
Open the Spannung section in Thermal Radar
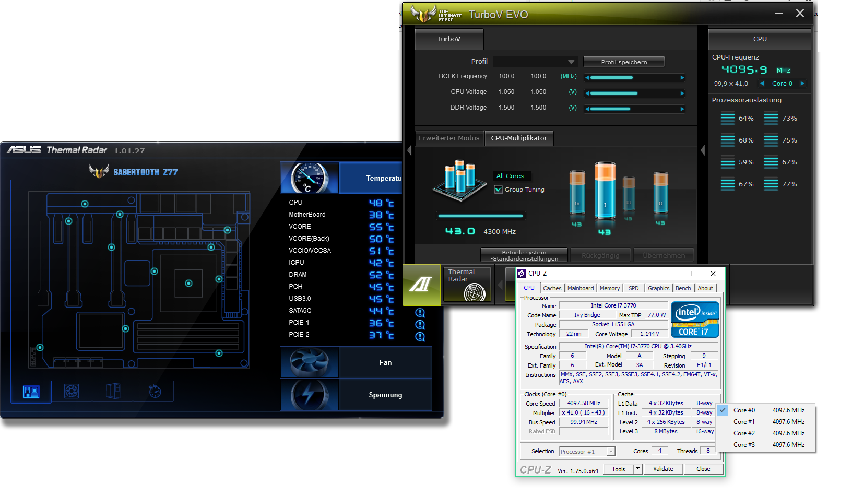(x=385, y=395)
